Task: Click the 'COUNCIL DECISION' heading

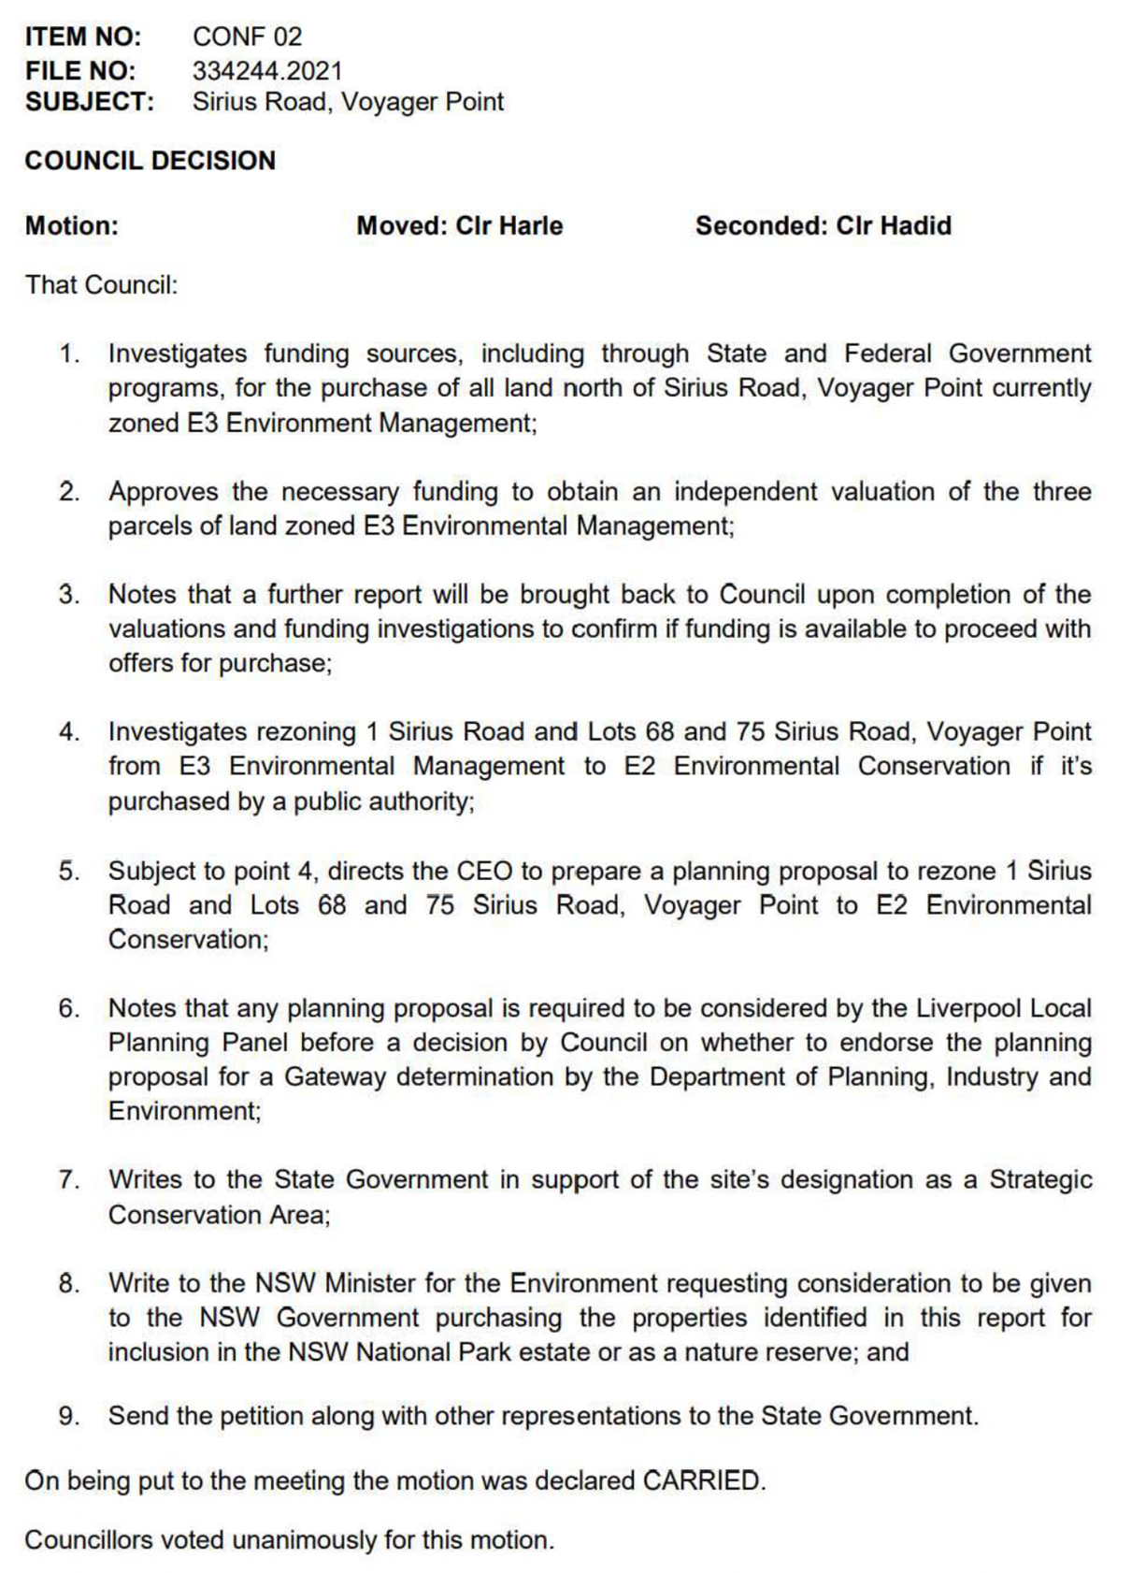Action: click(150, 161)
